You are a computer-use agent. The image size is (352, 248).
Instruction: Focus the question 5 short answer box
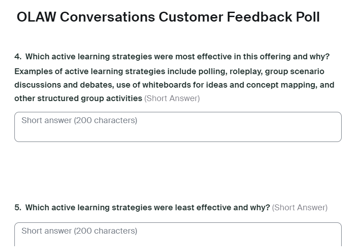click(178, 234)
